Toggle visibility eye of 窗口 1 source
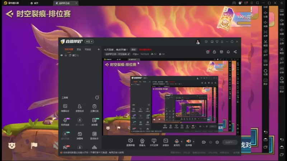The height and width of the screenshot is (161, 287). point(62,55)
